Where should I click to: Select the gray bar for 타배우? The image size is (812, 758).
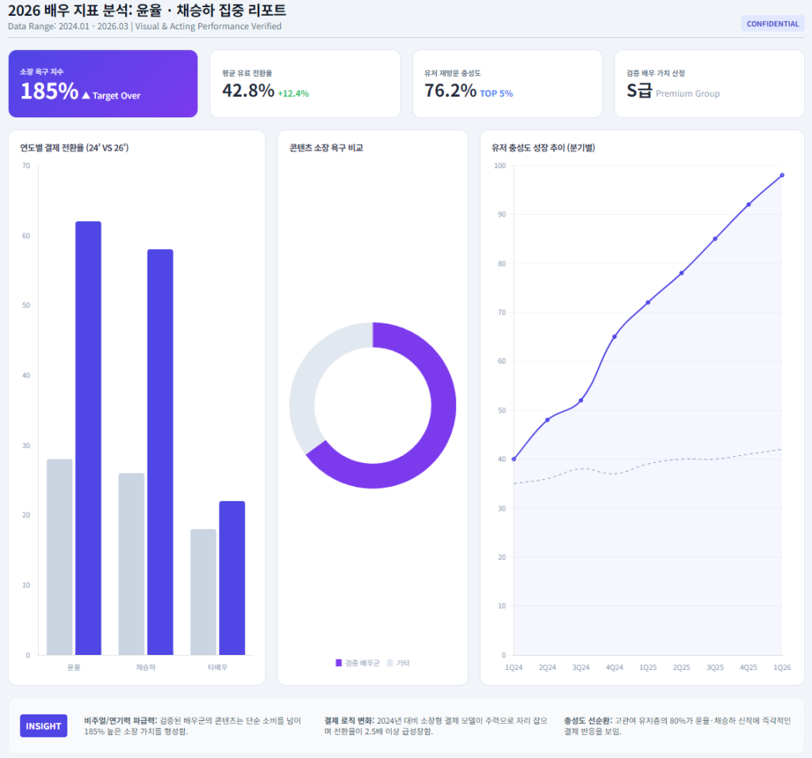pyautogui.click(x=203, y=591)
